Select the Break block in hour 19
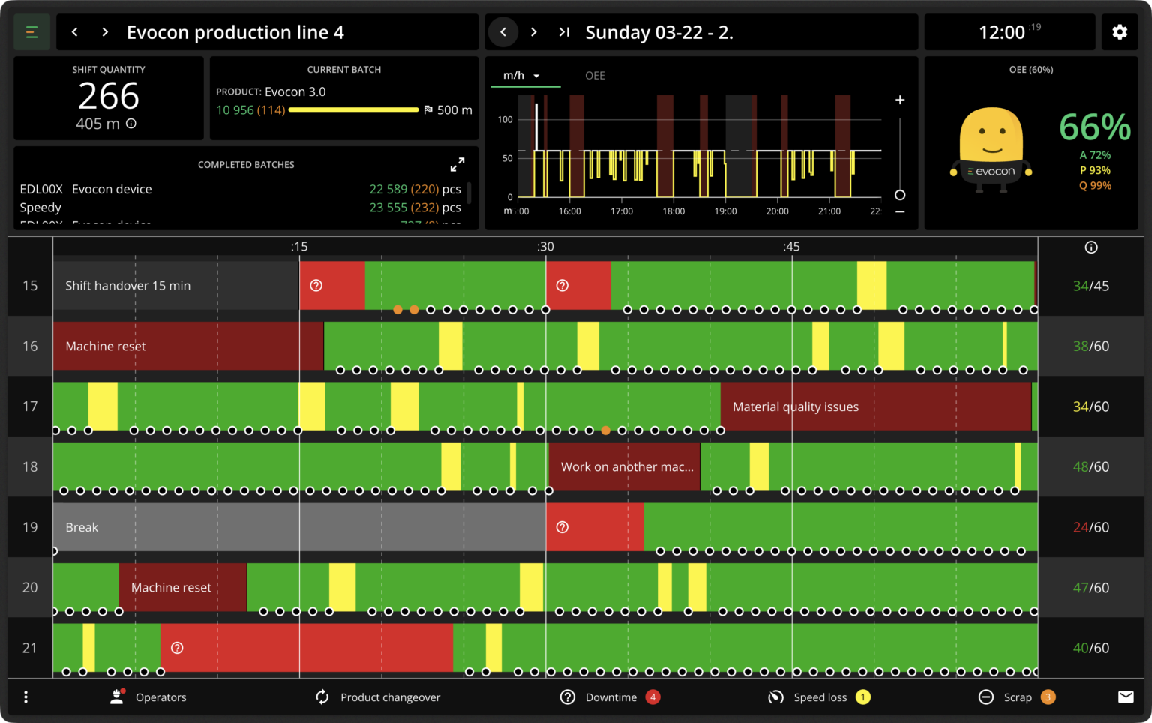This screenshot has width=1152, height=723. pos(299,527)
